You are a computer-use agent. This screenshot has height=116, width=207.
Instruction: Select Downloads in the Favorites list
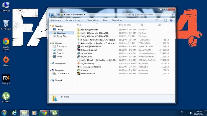61,33
